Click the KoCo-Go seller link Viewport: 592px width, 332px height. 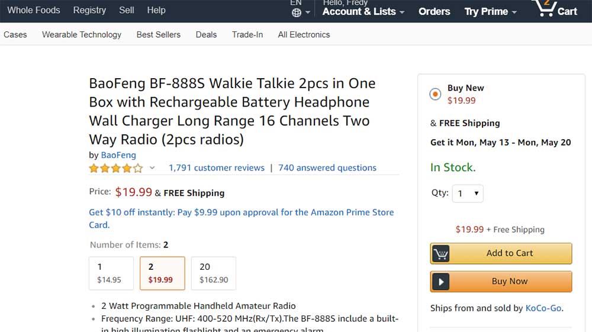point(543,308)
